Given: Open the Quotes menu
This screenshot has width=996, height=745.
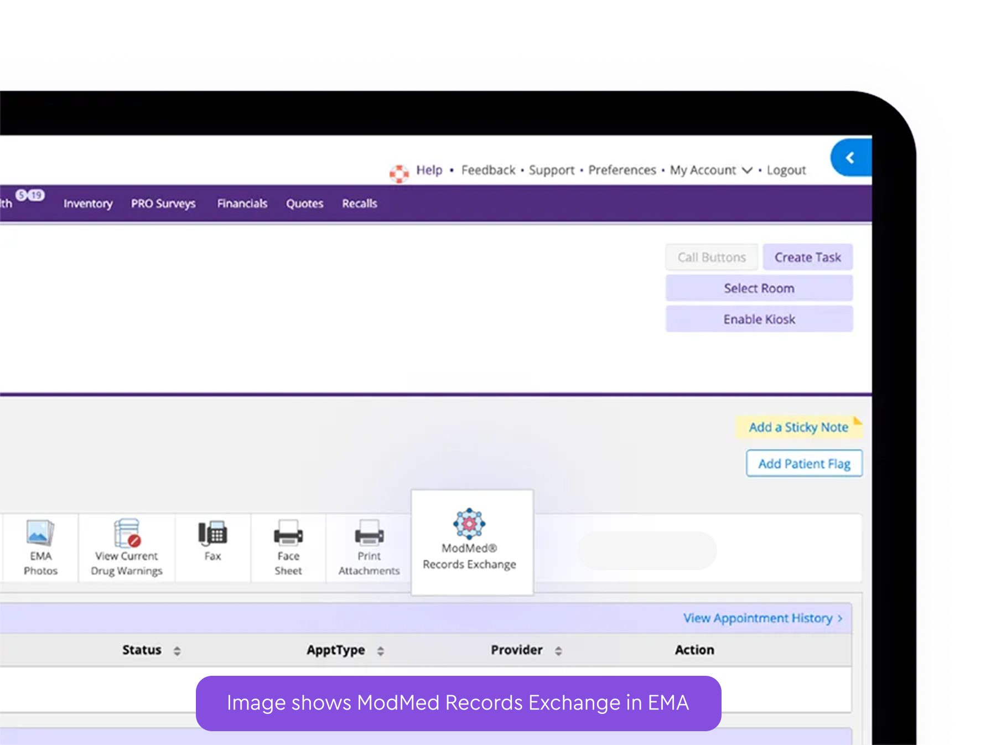Looking at the screenshot, I should point(304,204).
